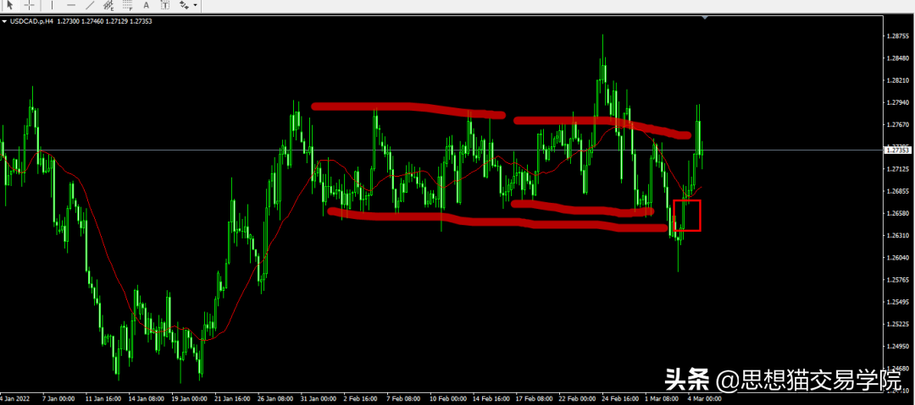Click the 1.28755 price axis label
Image resolution: width=915 pixels, height=405 pixels.
click(897, 36)
